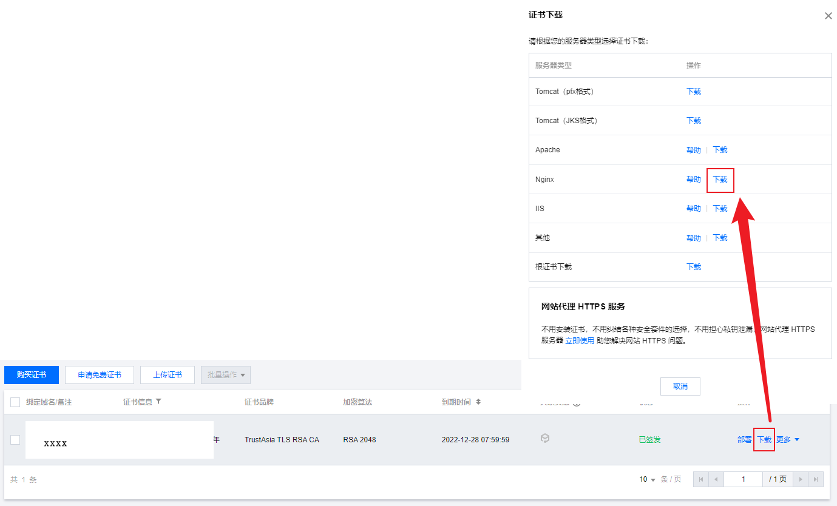Screen dimensions: 837x506
Task: Close the 证书下载 dialog
Action: click(x=828, y=16)
